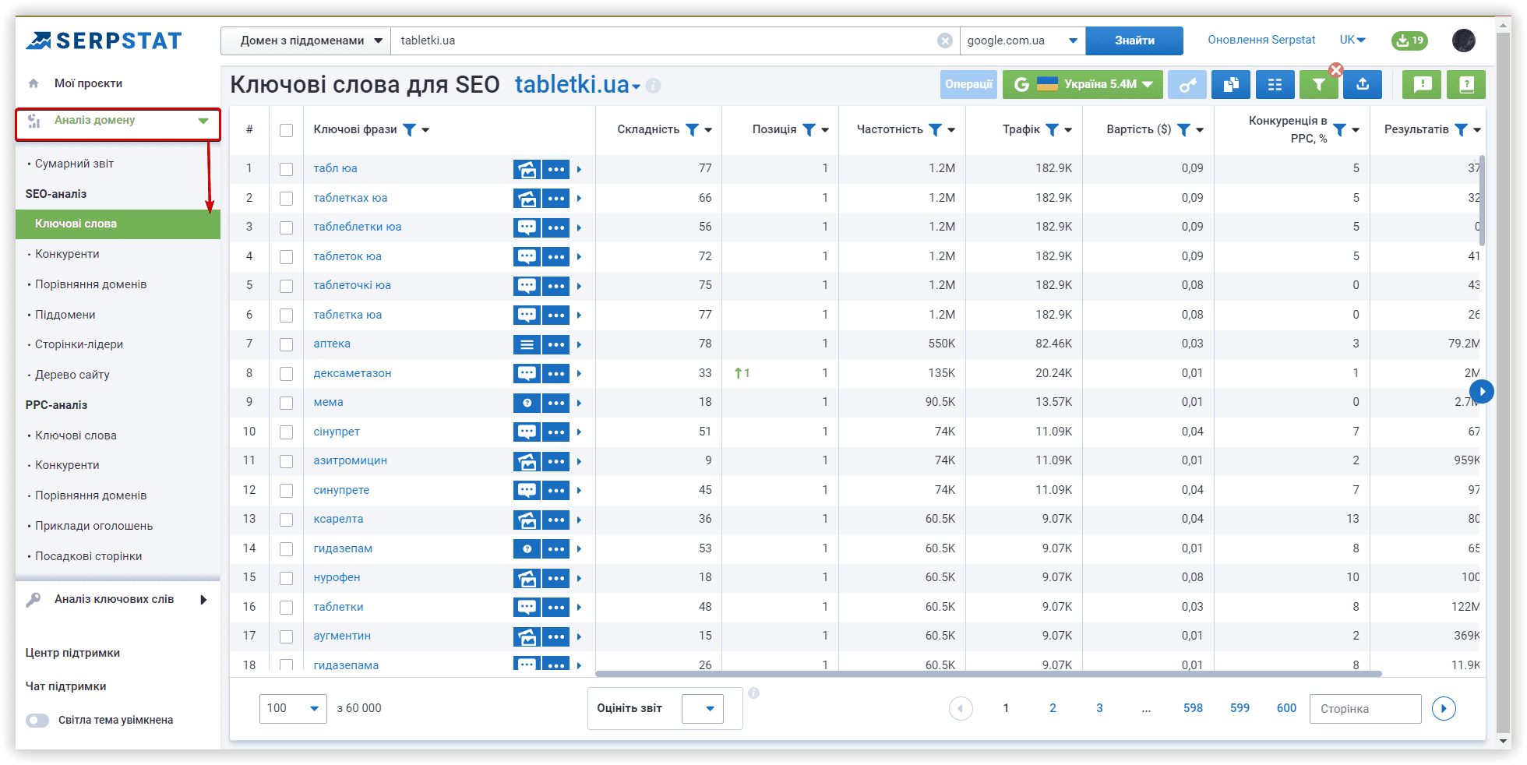Viewport: 1527px width, 765px height.
Task: Open the user profile avatar
Action: (1464, 41)
